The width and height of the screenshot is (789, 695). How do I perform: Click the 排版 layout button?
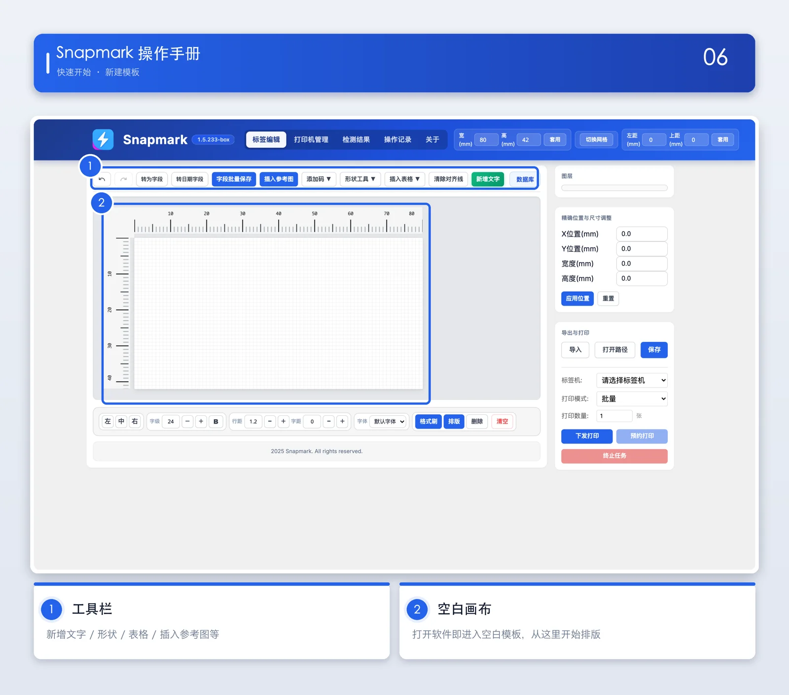pyautogui.click(x=454, y=422)
